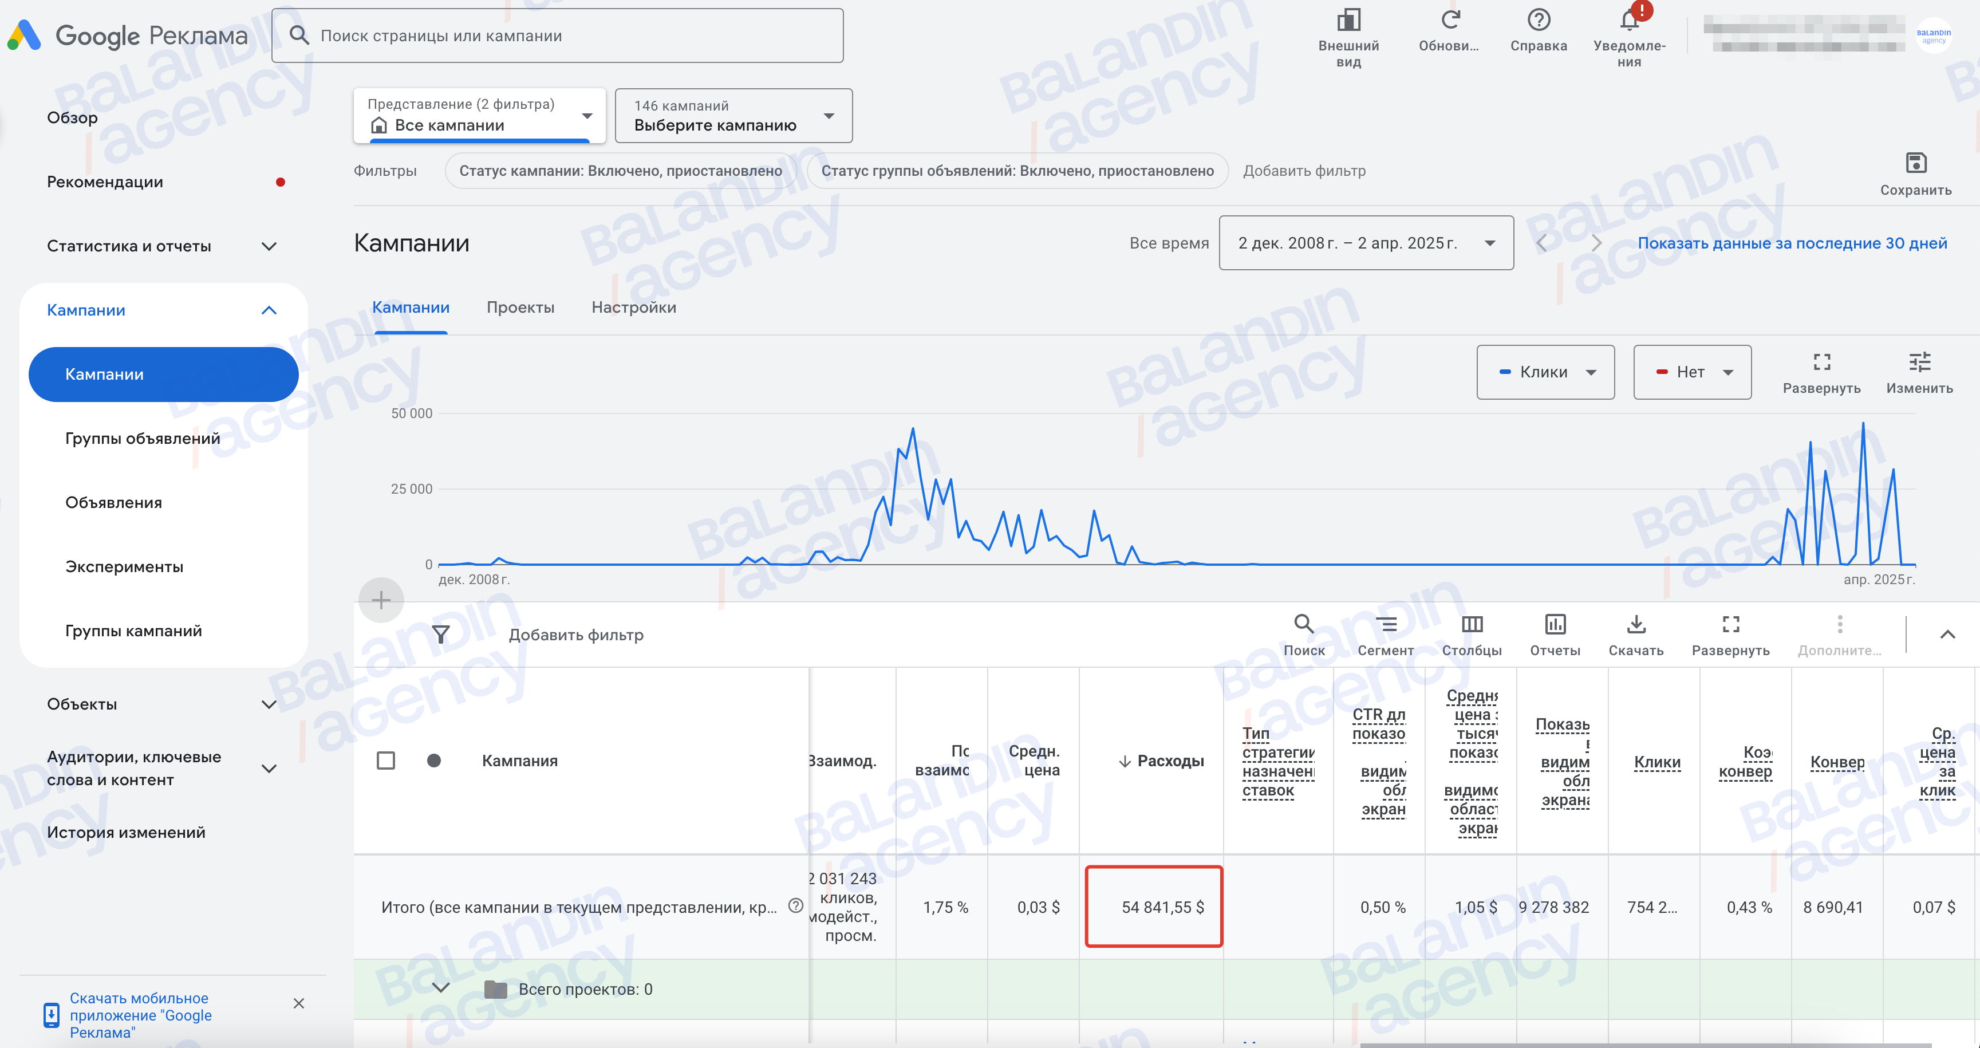The height and width of the screenshot is (1048, 1980).
Task: Open Группы кампаний in sidebar
Action: pos(133,631)
